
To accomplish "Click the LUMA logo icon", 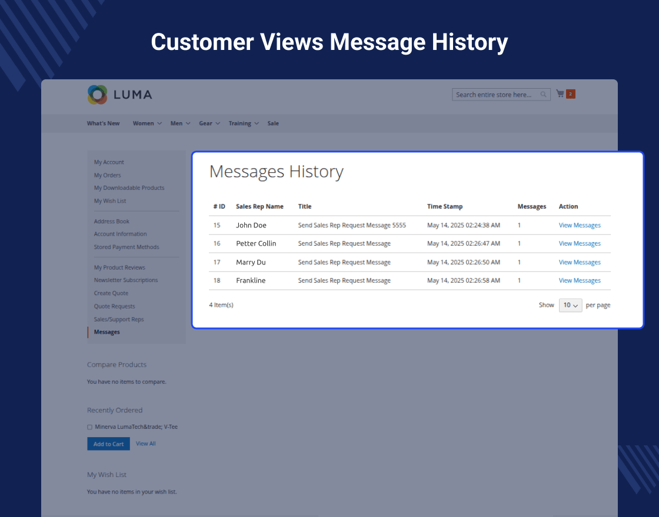I will pos(98,95).
